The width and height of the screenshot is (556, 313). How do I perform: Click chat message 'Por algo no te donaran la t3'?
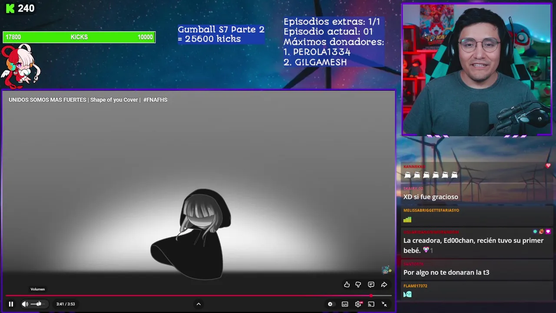[x=447, y=273]
